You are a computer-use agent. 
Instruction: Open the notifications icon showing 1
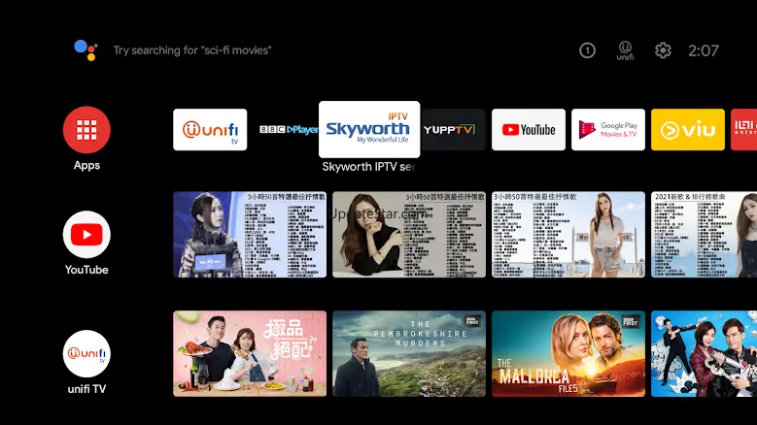(x=587, y=50)
